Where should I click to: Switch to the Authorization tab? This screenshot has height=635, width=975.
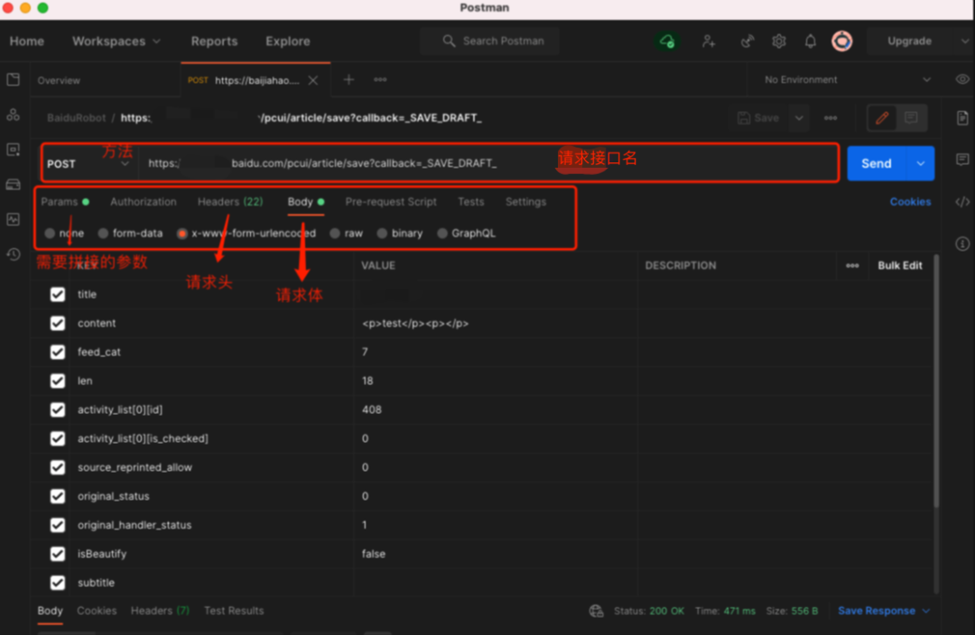[x=144, y=202]
